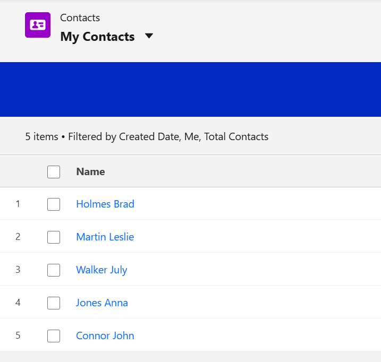Sort by the Name column header
The height and width of the screenshot is (362, 381).
pos(90,171)
